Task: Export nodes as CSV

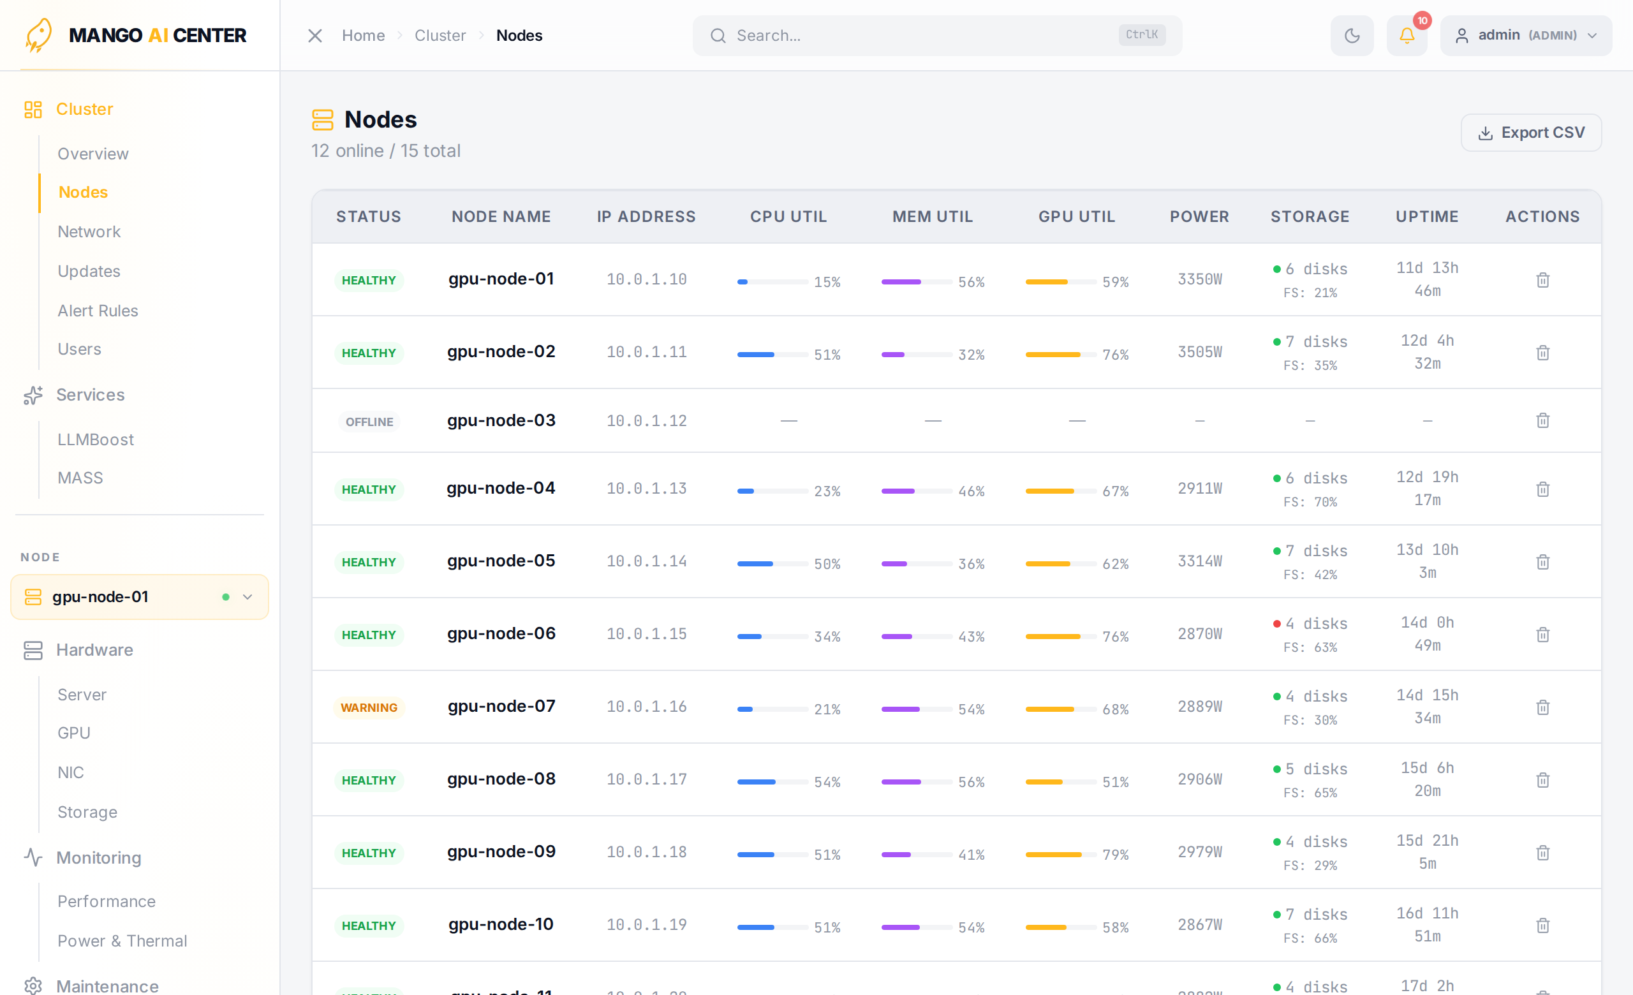Action: [x=1531, y=133]
